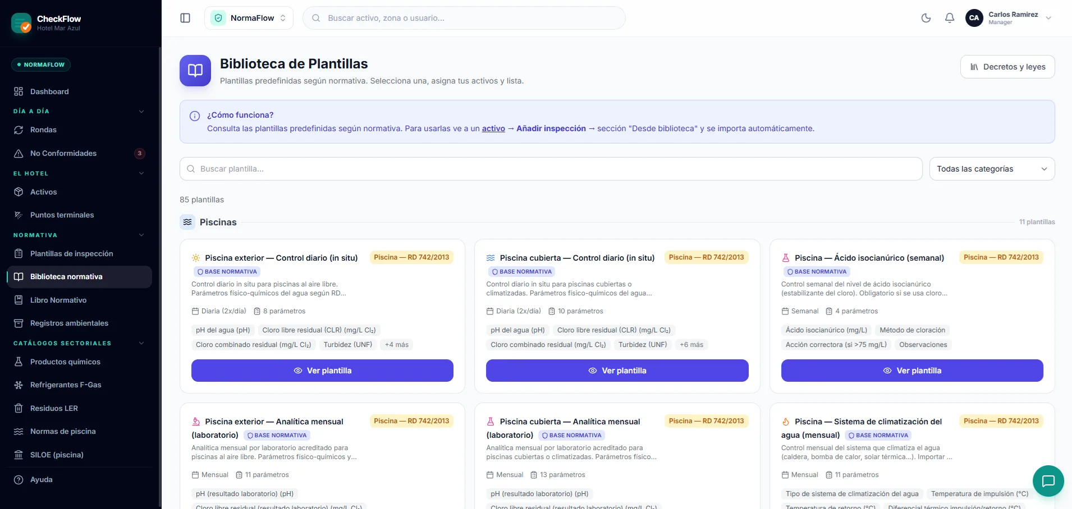Image resolution: width=1072 pixels, height=509 pixels.
Task: Click the Libro Normativo book icon
Action: pos(19,300)
